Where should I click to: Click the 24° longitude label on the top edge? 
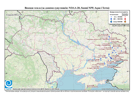pos(23,12)
